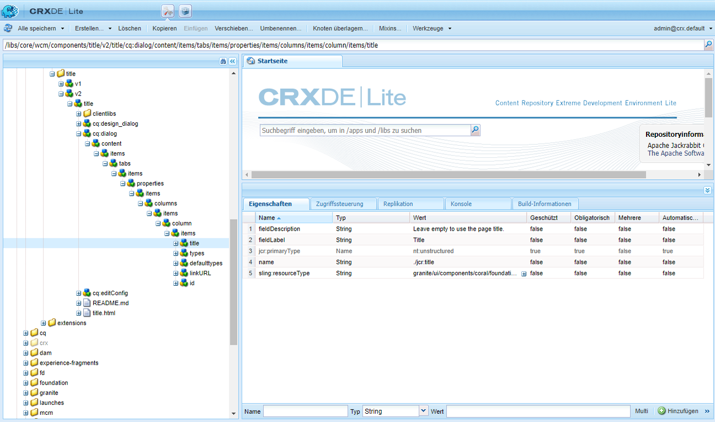Image resolution: width=715 pixels, height=422 pixels.
Task: Click the Kopieren toolbar button
Action: pos(164,28)
